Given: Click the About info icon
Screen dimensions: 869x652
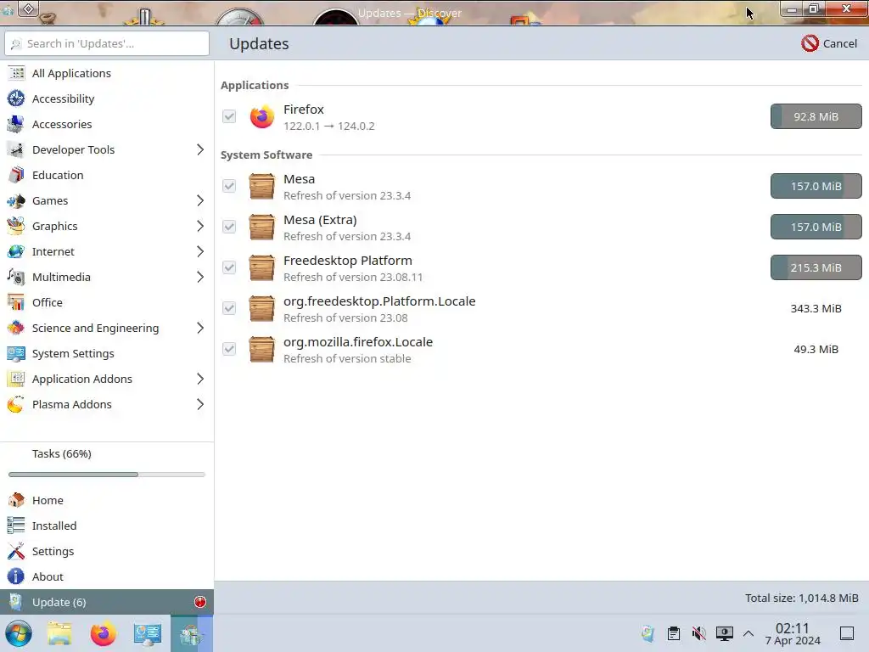Looking at the screenshot, I should [x=16, y=576].
